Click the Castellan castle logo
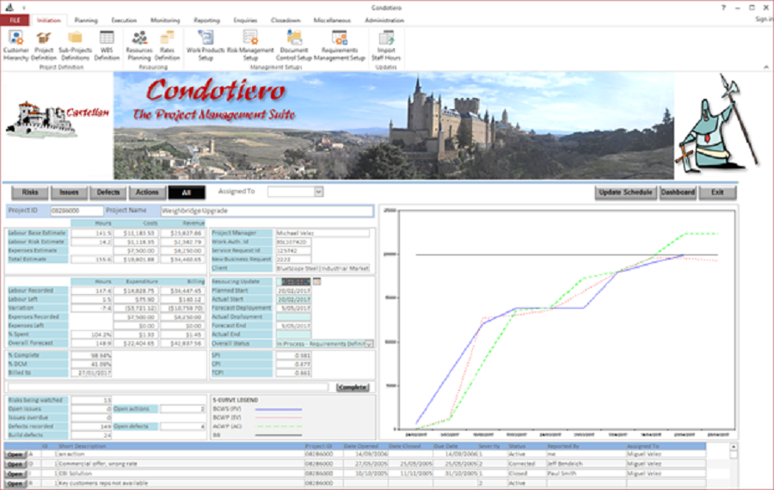Screen dimensions: 774x490 [57, 119]
